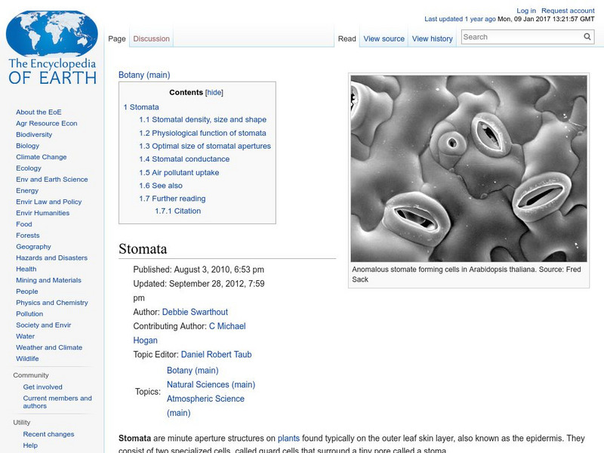Open the Encyclopedia of Earth globe logo

(x=52, y=48)
